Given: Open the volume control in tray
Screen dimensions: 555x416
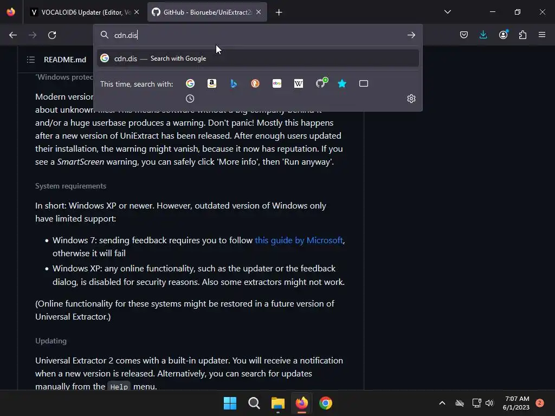Looking at the screenshot, I should click(x=489, y=403).
